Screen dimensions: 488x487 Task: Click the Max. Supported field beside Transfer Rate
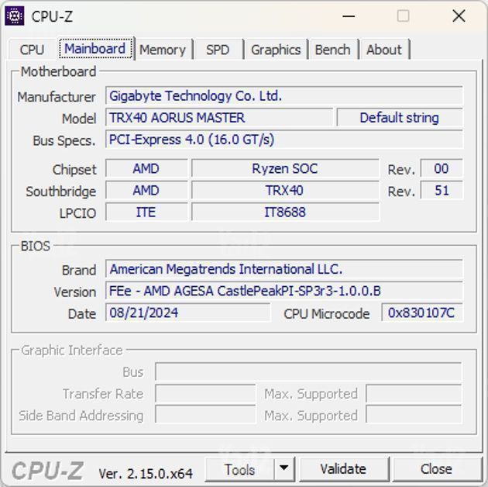coord(414,393)
